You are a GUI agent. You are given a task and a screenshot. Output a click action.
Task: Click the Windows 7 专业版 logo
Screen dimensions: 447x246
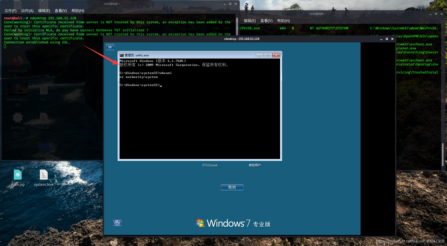(x=233, y=223)
